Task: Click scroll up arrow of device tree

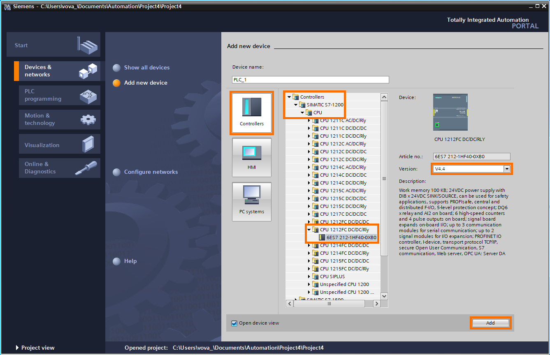Action: (x=384, y=97)
